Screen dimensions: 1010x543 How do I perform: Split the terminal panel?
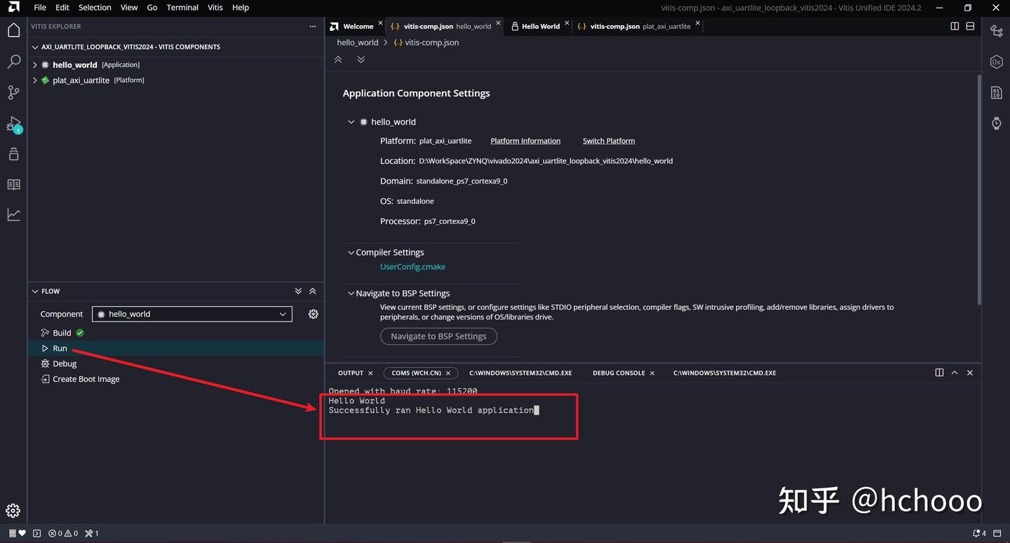939,373
